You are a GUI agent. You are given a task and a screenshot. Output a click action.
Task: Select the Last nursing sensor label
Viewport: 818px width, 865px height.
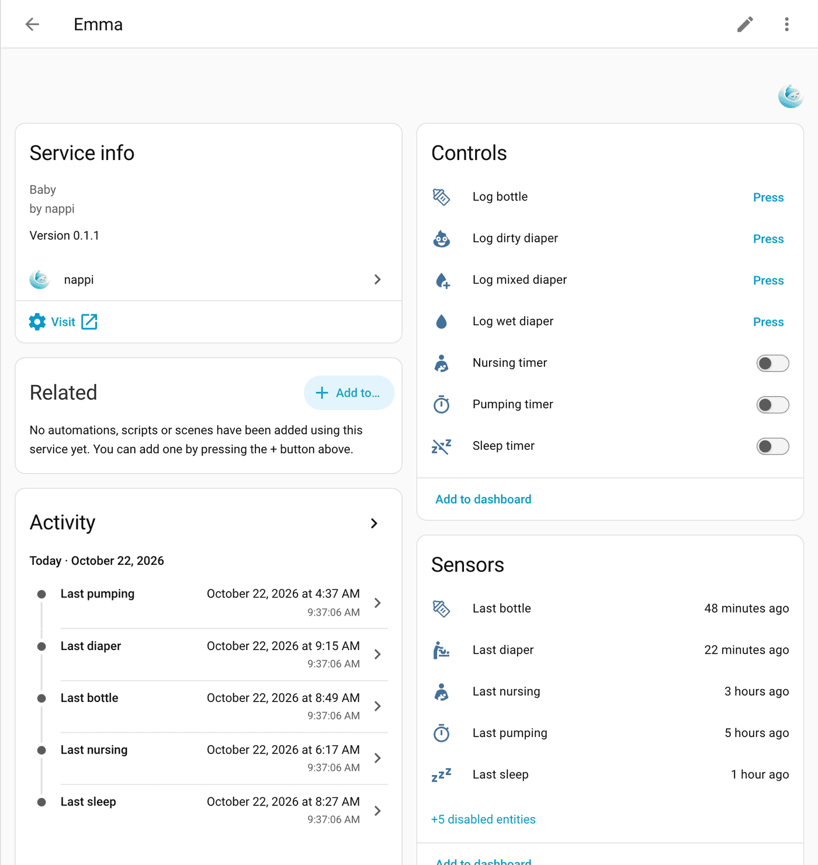(x=506, y=692)
